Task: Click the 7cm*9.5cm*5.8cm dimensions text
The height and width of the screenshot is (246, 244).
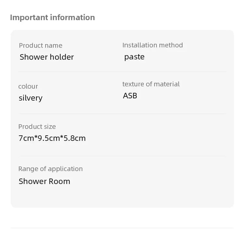Action: [x=52, y=138]
